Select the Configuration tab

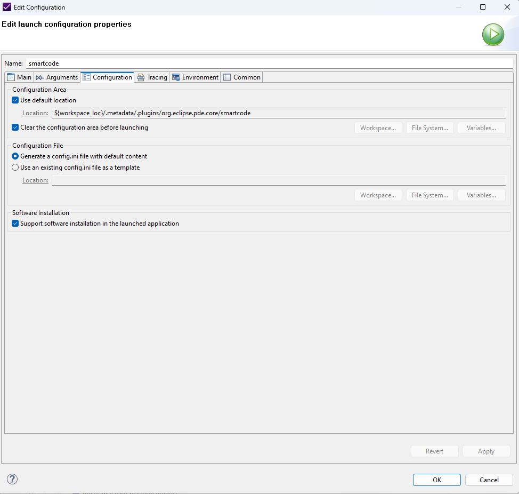(x=108, y=77)
